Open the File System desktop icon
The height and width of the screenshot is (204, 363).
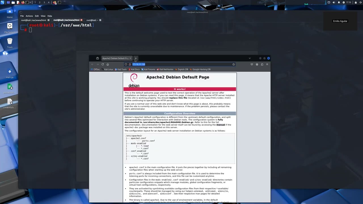10,28
